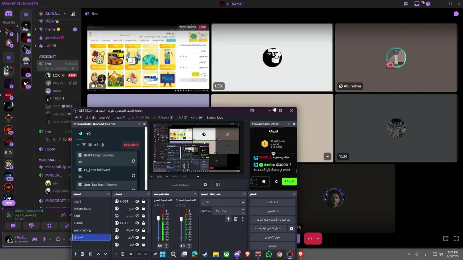The image size is (463, 260).
Task: Increase transition duration with up arrow
Action: click(243, 209)
